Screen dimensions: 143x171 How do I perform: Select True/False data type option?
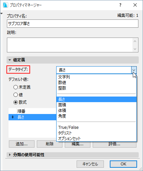click(x=96, y=128)
